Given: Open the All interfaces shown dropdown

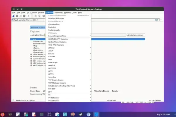Looking at the screenshot, I should pyautogui.click(x=136, y=35).
